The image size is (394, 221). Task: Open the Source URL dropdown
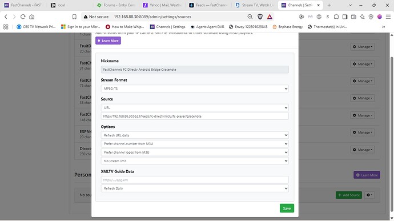click(x=195, y=107)
